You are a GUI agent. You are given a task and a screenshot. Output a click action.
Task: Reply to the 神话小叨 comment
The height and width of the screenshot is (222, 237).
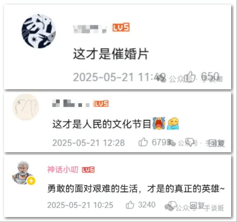click(x=197, y=205)
